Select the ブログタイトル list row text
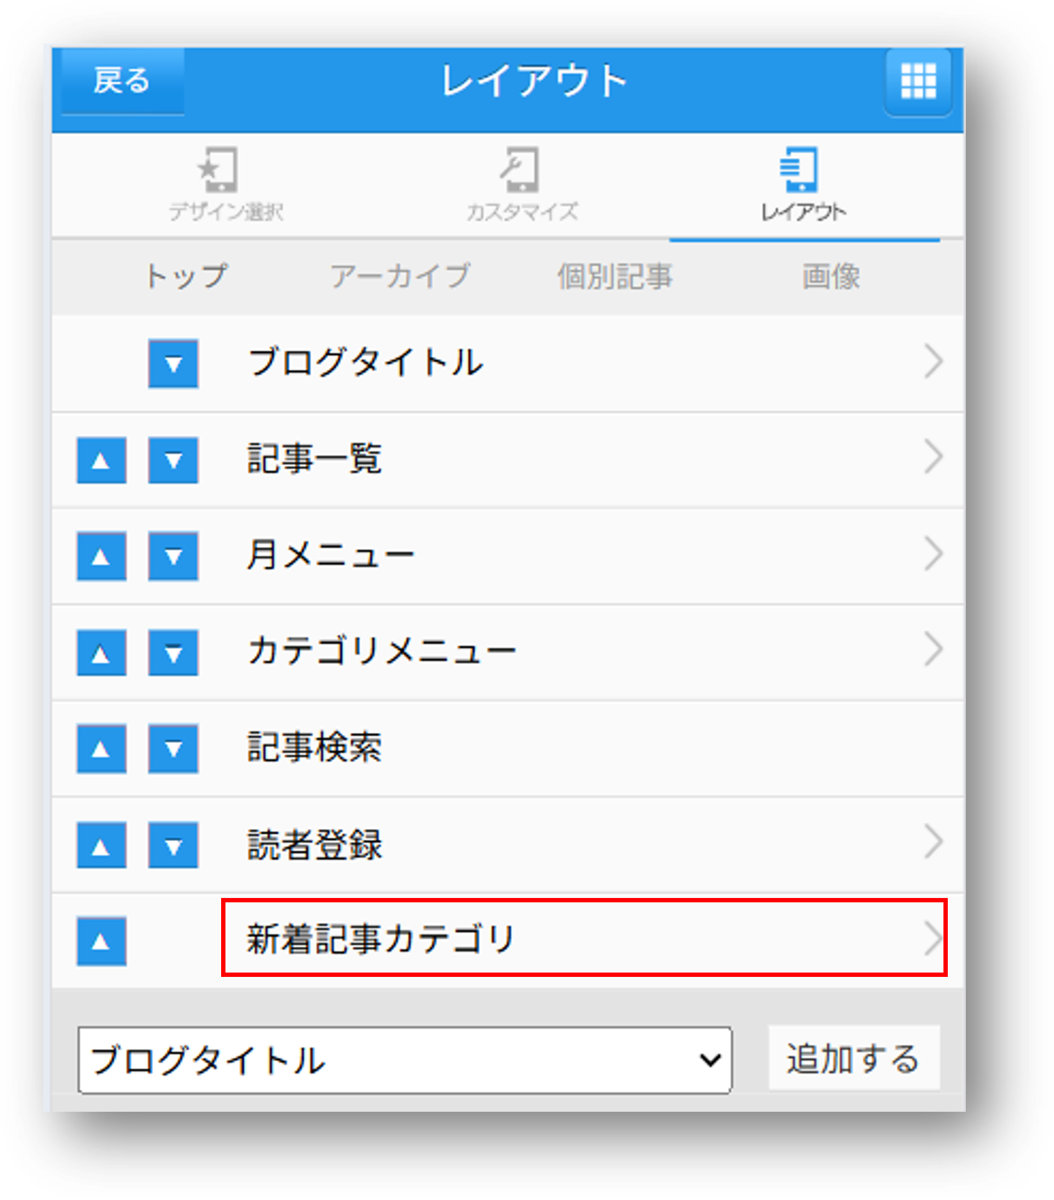Image resolution: width=1054 pixels, height=1200 pixels. (365, 362)
